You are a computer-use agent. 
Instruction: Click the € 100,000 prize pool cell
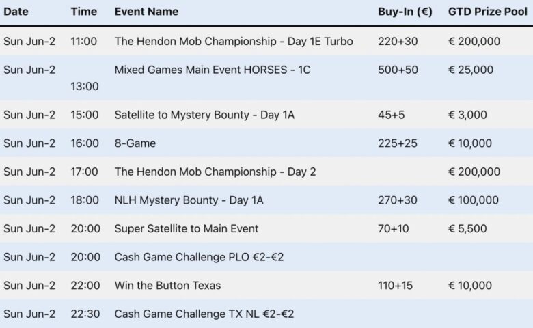[473, 200]
